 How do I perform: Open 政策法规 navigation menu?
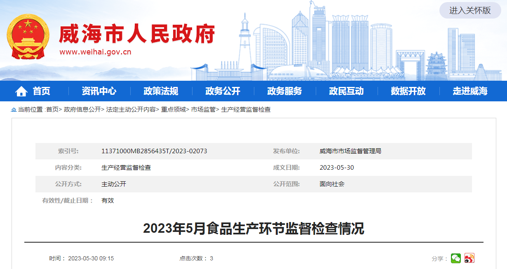(161, 91)
